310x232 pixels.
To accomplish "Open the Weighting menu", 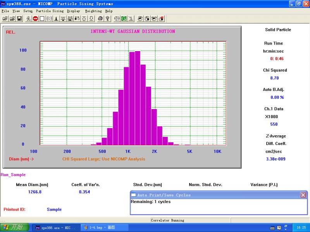I will pos(93,11).
